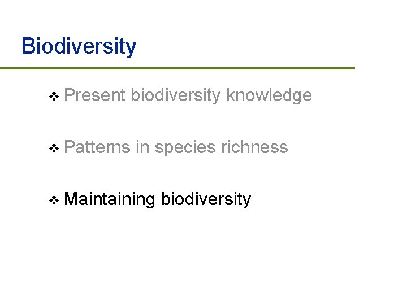Click the diamond bullet beside "Maintaining"
Screen dimensions: 407x305
point(54,201)
